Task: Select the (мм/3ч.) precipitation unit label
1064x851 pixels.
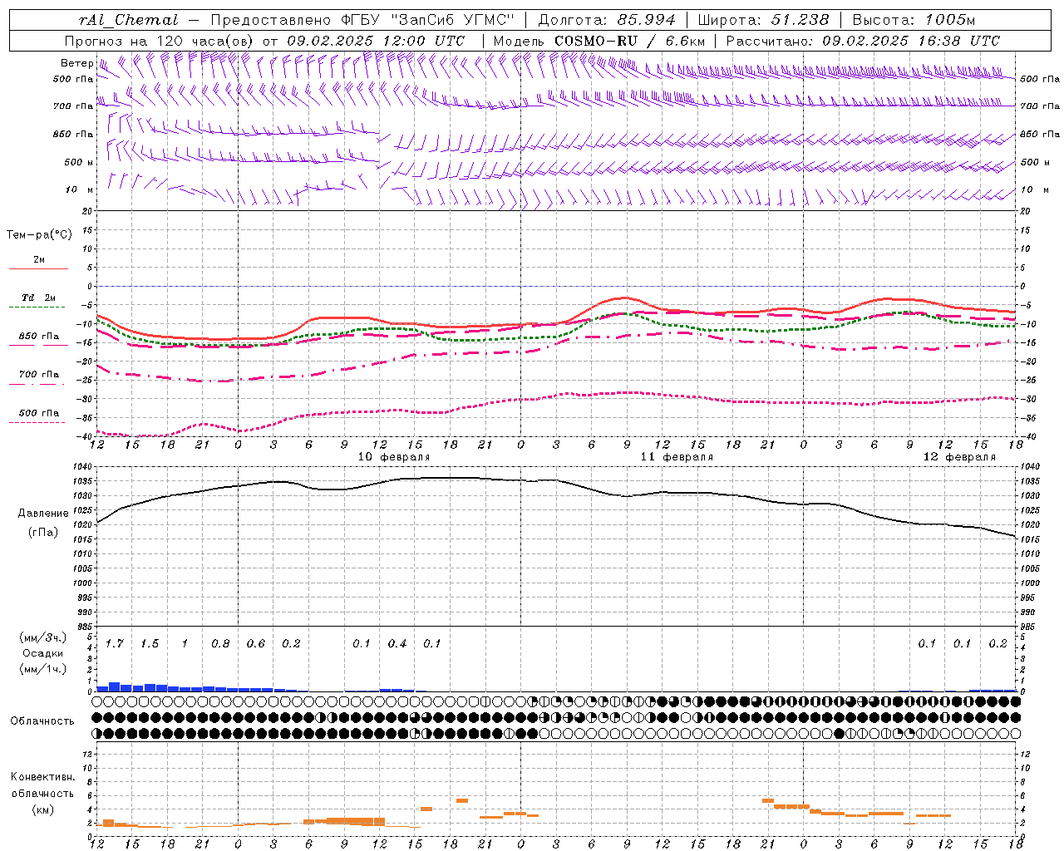Action: (44, 637)
